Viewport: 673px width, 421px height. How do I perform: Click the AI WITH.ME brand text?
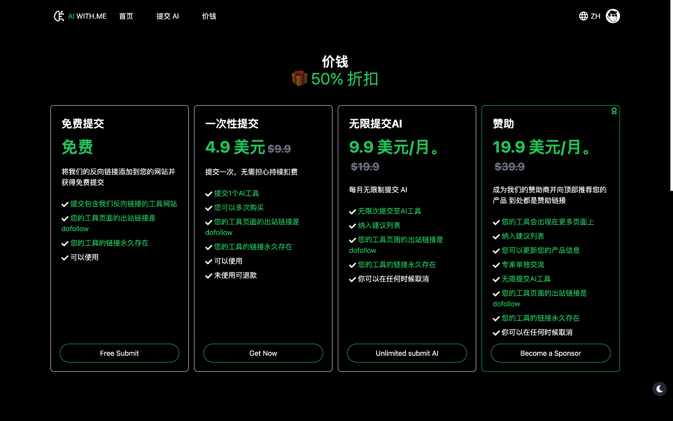pos(87,16)
